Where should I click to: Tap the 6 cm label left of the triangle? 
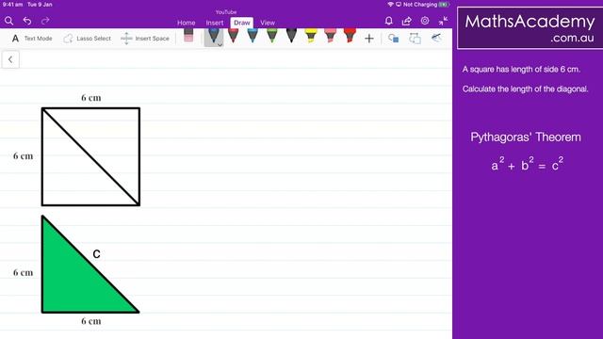point(23,272)
